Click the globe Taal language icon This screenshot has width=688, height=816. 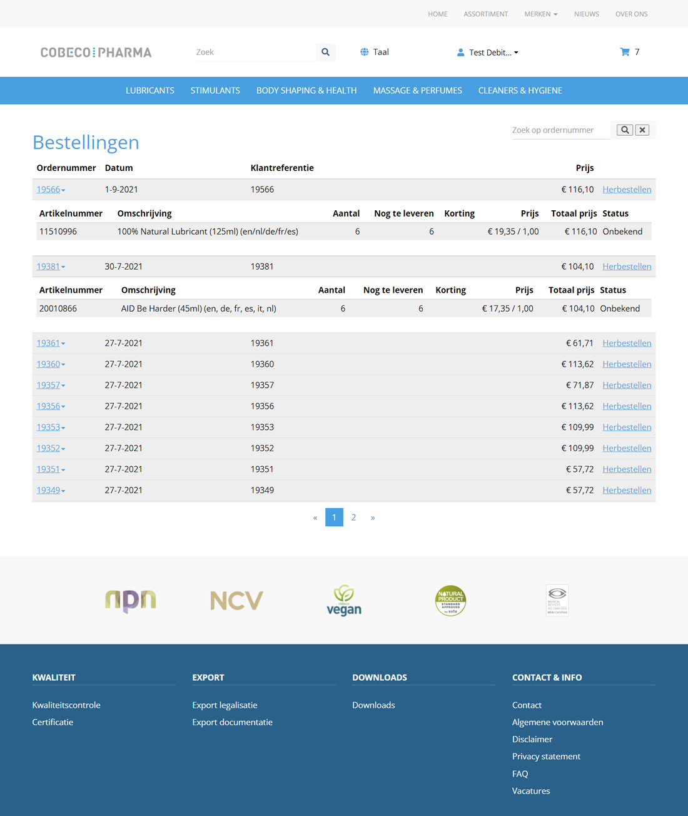pos(364,52)
